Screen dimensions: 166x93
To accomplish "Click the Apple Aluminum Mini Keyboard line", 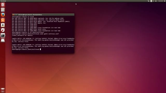I will click(x=41, y=21).
